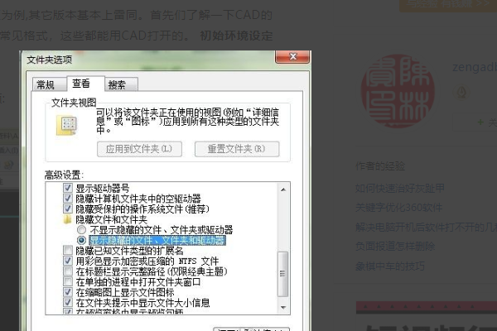Click the 隐藏文件和文件夹 folder icon
The width and height of the screenshot is (497, 331).
pos(68,219)
